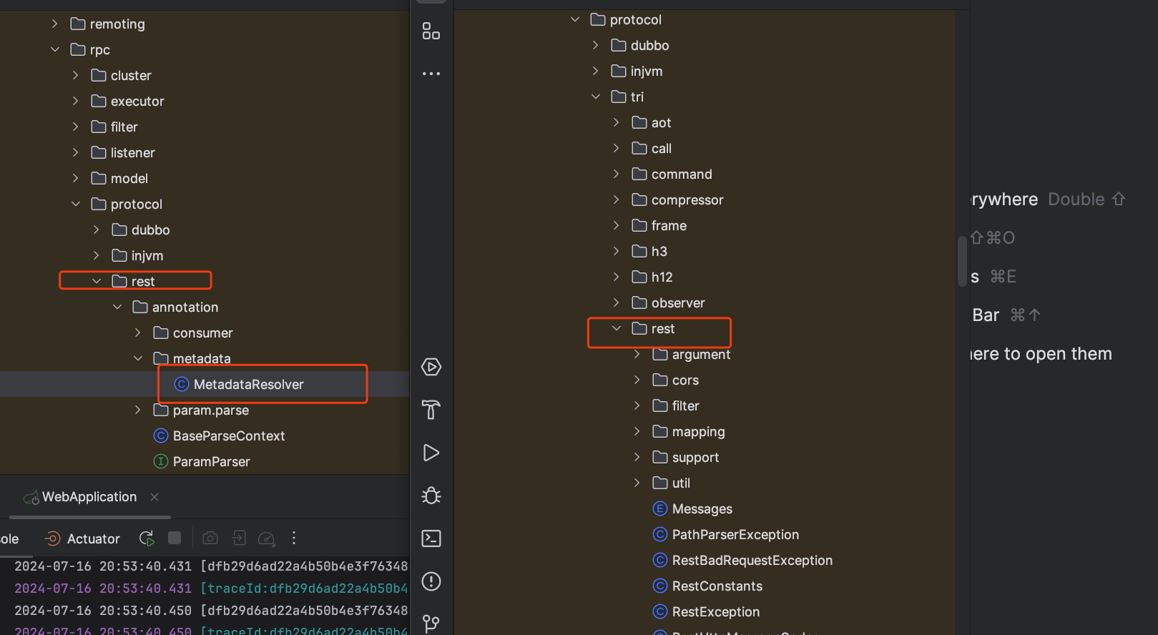Select the injvm folder in the right tree
The image size is (1158, 635).
(x=647, y=71)
